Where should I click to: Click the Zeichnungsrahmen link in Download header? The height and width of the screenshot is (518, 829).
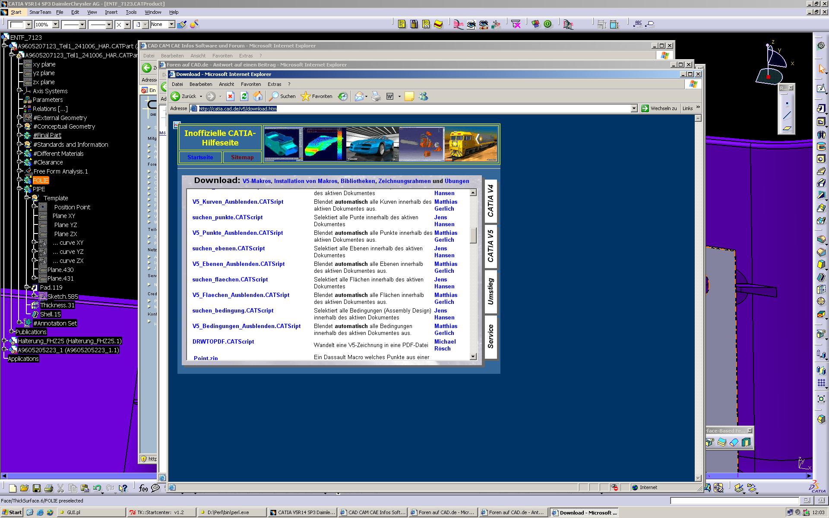point(404,181)
